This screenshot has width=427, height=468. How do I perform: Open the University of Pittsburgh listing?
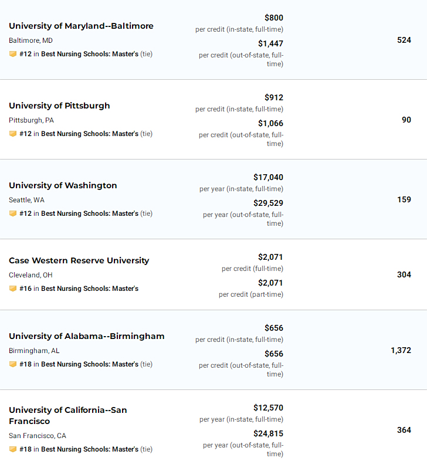[x=59, y=106]
